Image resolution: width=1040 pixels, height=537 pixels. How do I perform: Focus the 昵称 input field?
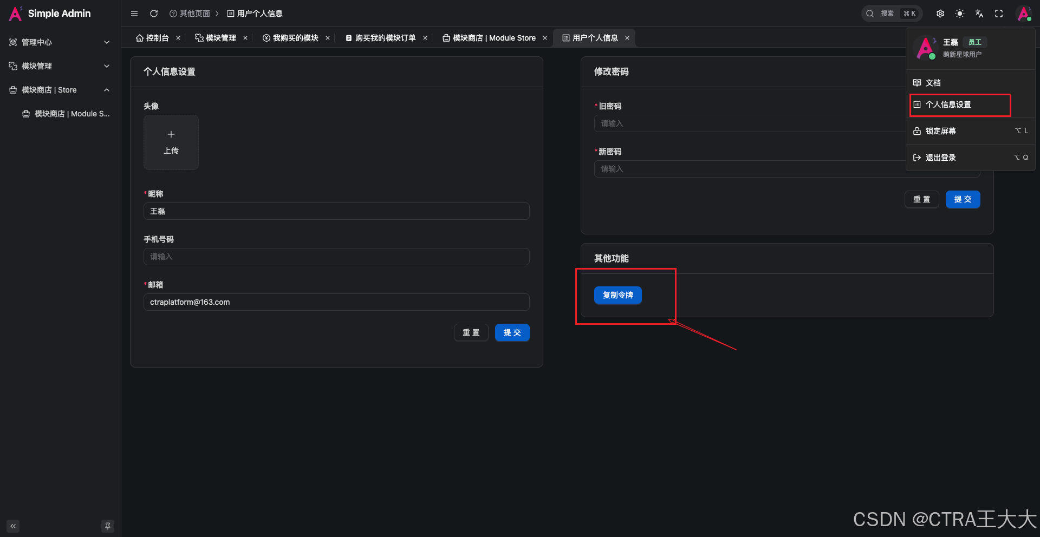336,211
